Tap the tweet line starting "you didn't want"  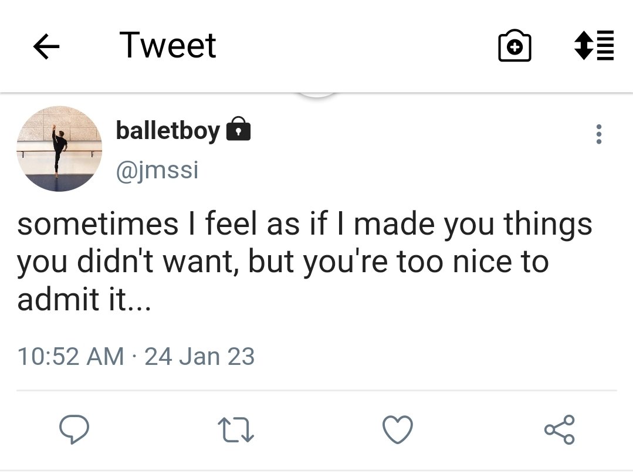pyautogui.click(x=282, y=262)
